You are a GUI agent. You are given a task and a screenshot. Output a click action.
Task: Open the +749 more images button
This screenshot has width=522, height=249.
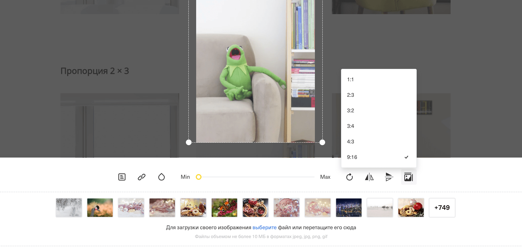442,208
